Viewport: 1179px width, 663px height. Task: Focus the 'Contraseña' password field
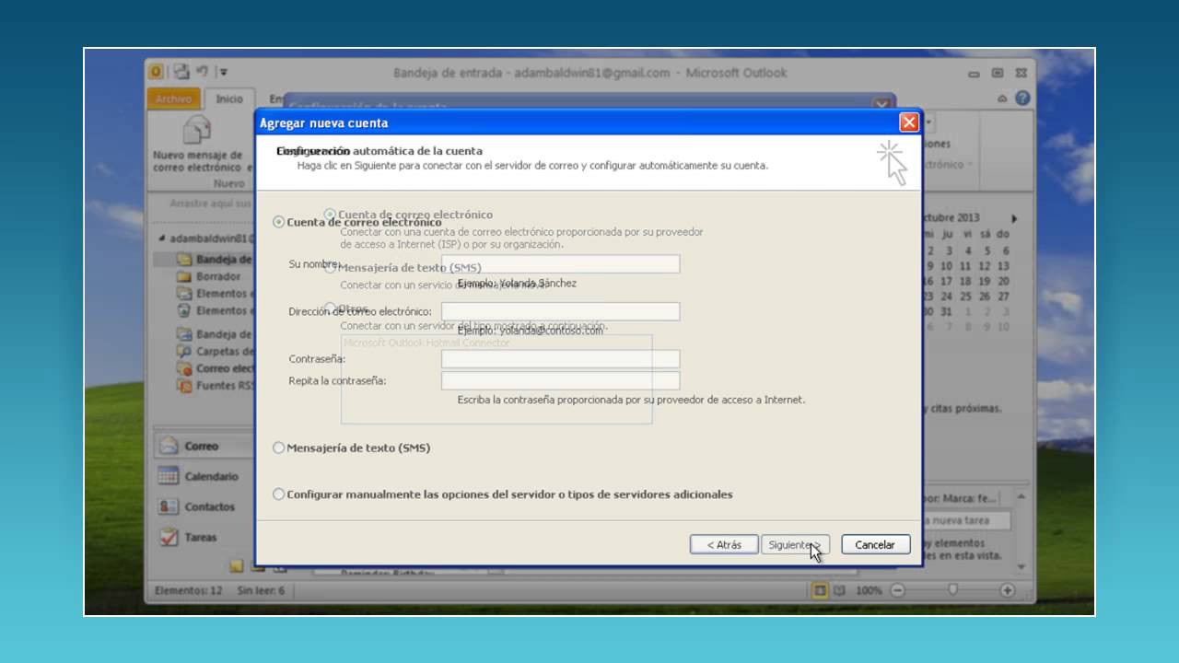[560, 359]
